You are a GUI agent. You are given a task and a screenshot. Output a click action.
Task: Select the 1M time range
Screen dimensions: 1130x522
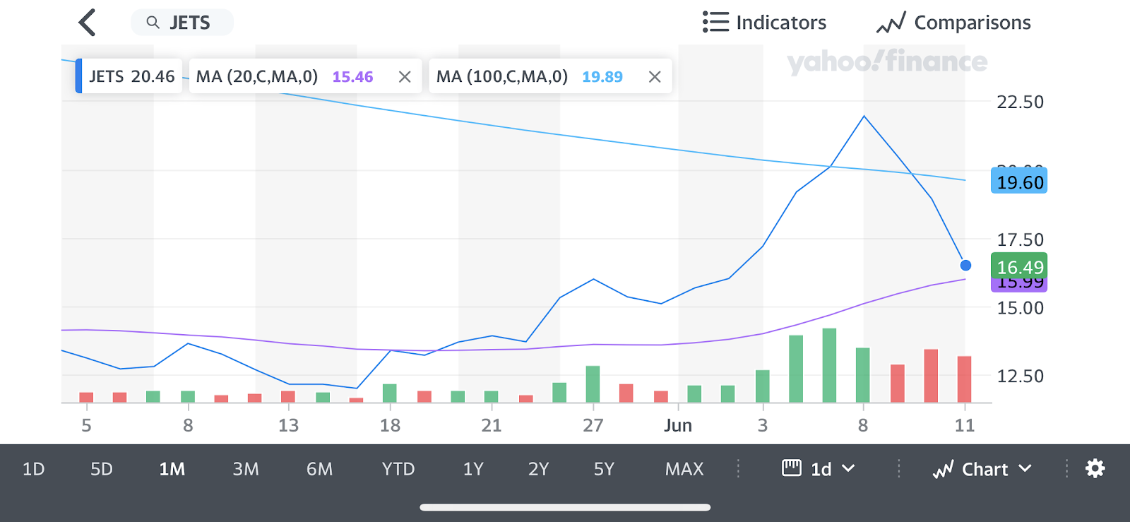tap(172, 469)
